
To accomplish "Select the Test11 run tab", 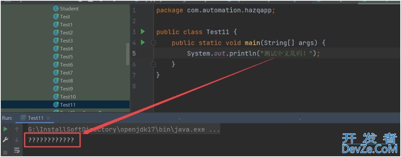I will pyautogui.click(x=35, y=118).
